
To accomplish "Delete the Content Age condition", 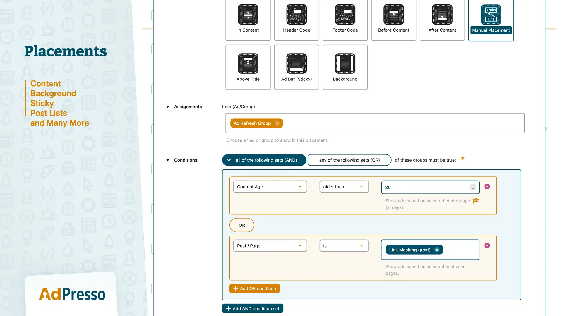I will (487, 186).
